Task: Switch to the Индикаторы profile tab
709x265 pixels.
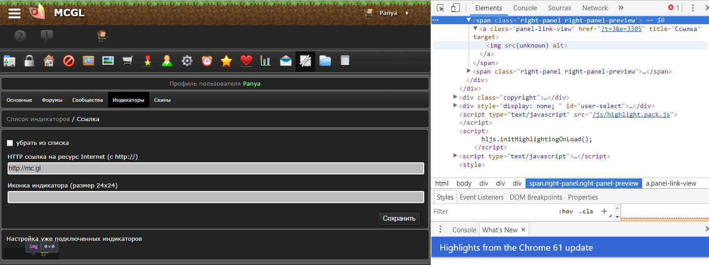Action: 128,100
